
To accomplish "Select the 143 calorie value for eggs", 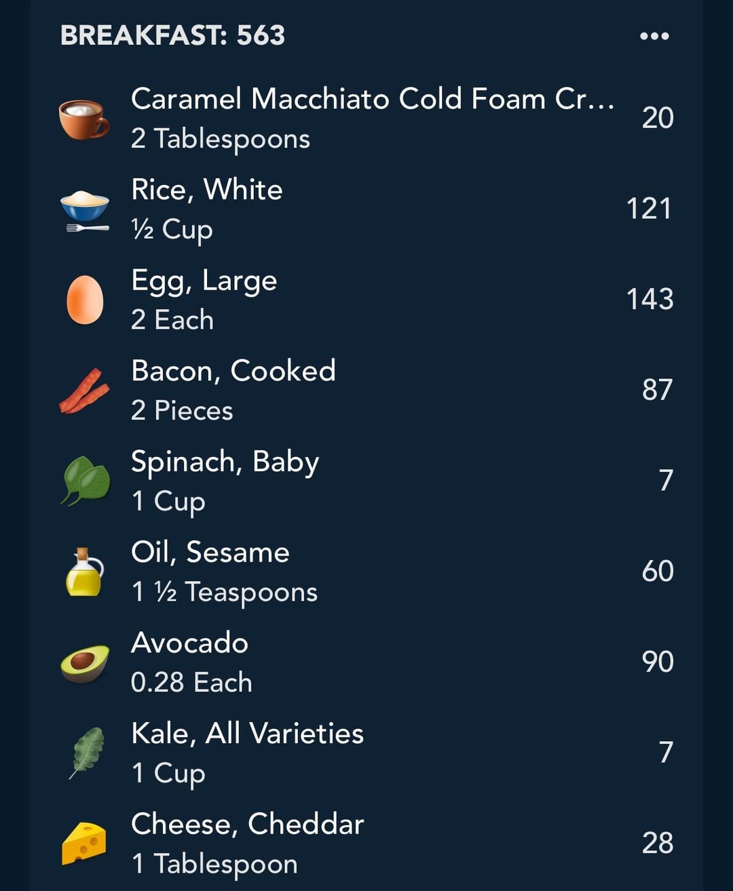I will pyautogui.click(x=650, y=299).
